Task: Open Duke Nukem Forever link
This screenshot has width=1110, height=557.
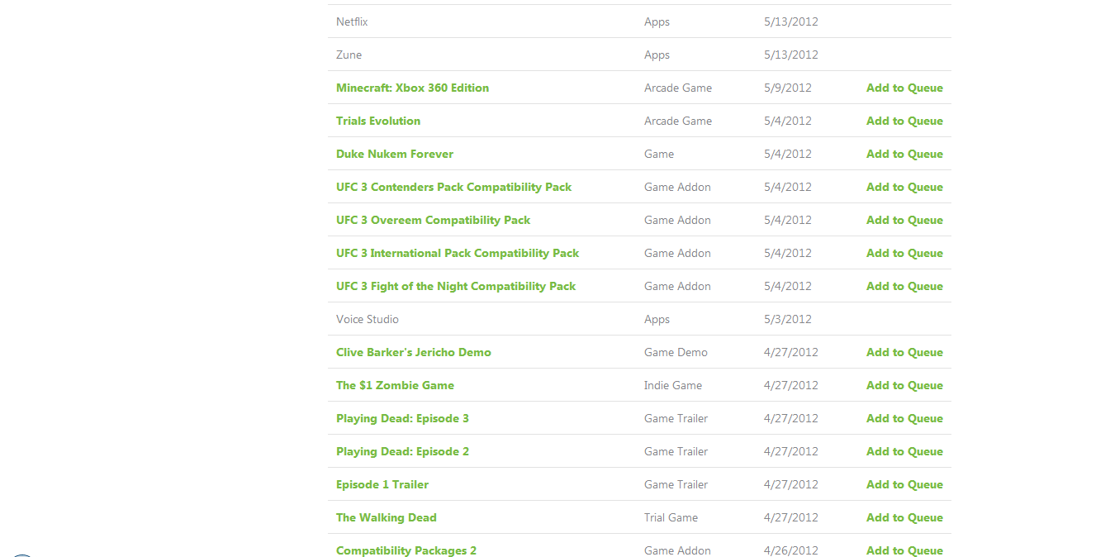Action: click(x=395, y=154)
